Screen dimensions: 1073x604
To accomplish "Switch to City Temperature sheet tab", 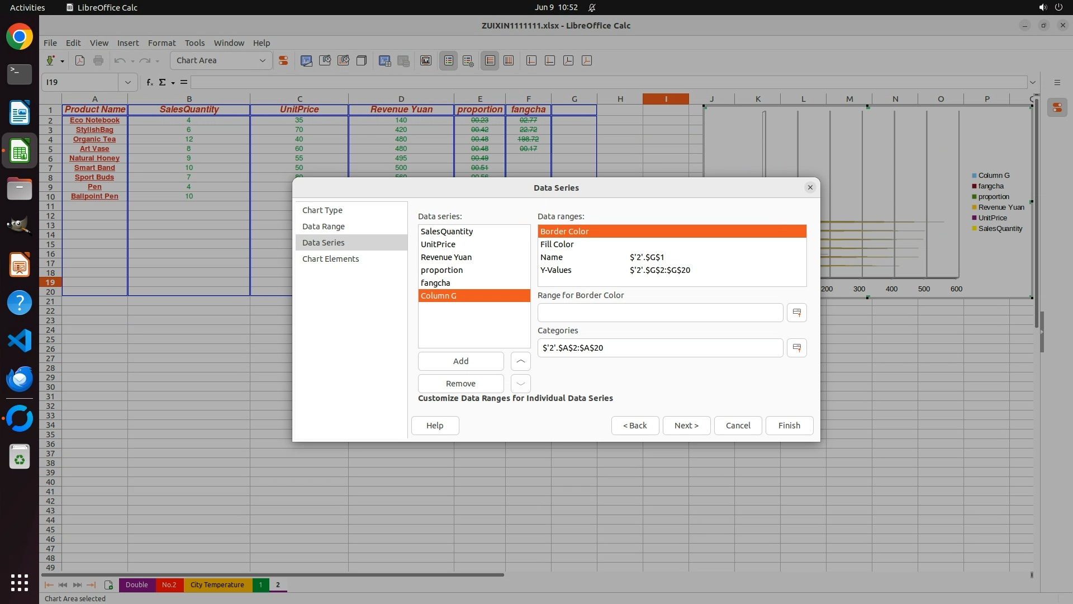I will coord(217,584).
